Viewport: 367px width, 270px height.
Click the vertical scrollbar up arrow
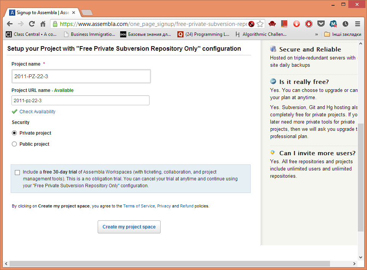(x=361, y=43)
